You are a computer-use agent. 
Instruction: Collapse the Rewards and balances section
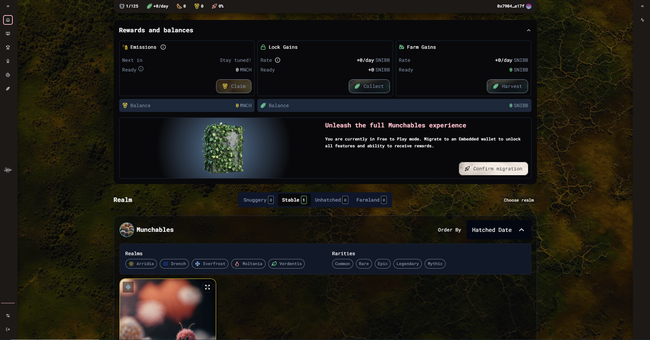click(529, 30)
